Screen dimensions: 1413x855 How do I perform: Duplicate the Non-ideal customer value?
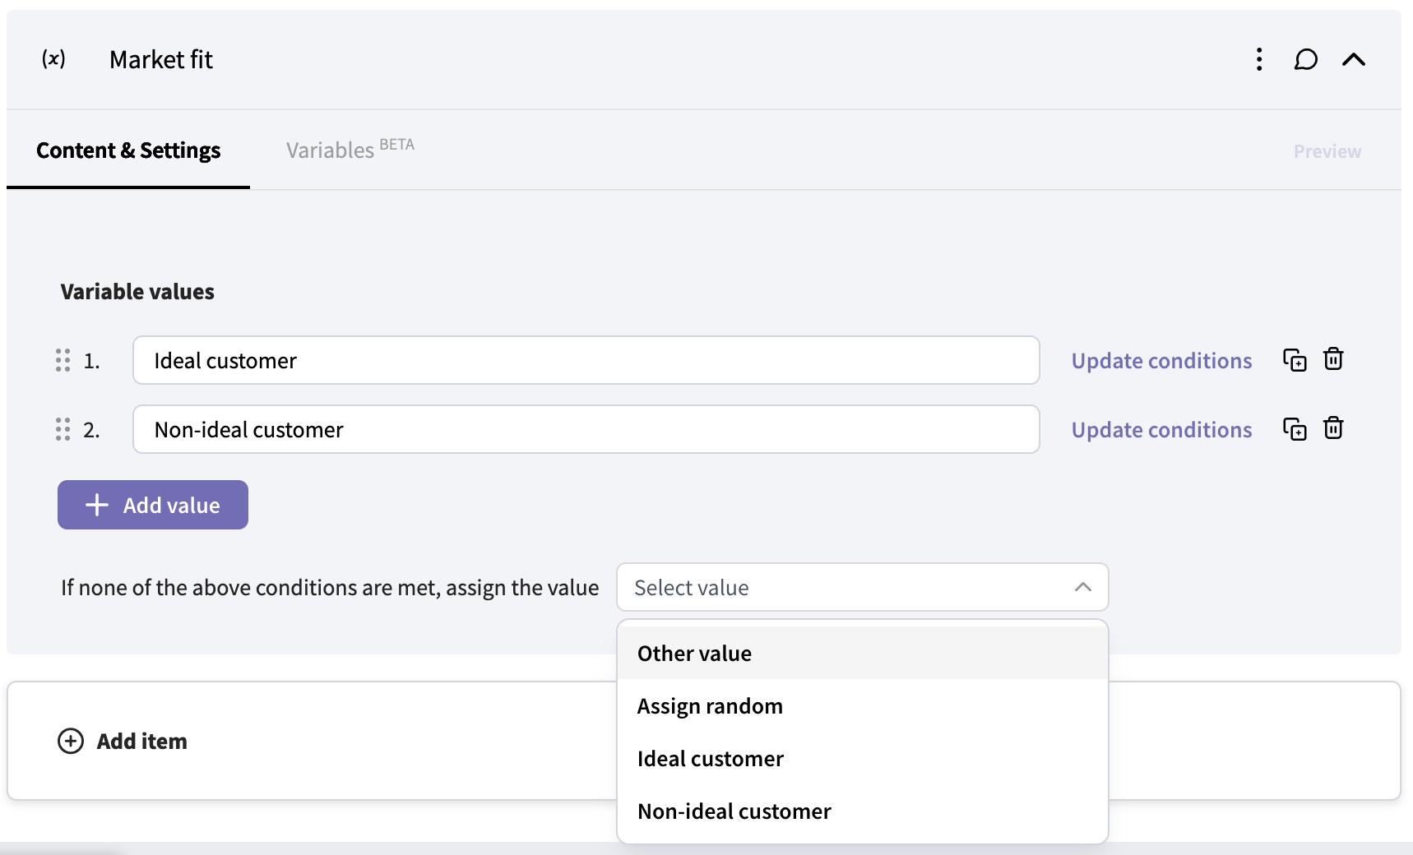[1295, 429]
